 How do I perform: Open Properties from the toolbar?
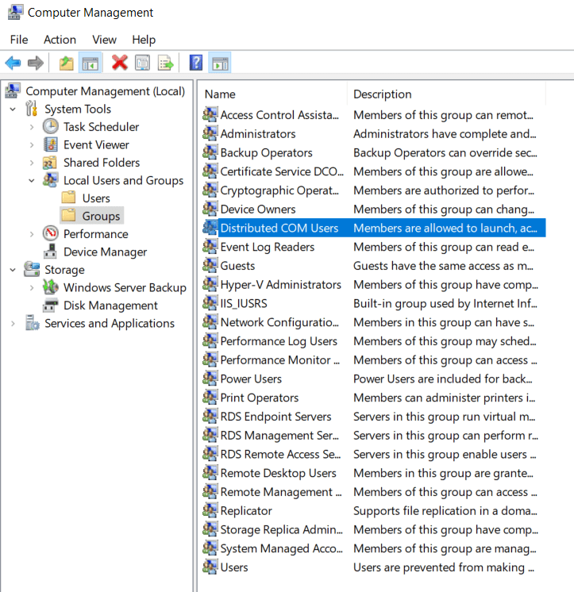[x=143, y=63]
